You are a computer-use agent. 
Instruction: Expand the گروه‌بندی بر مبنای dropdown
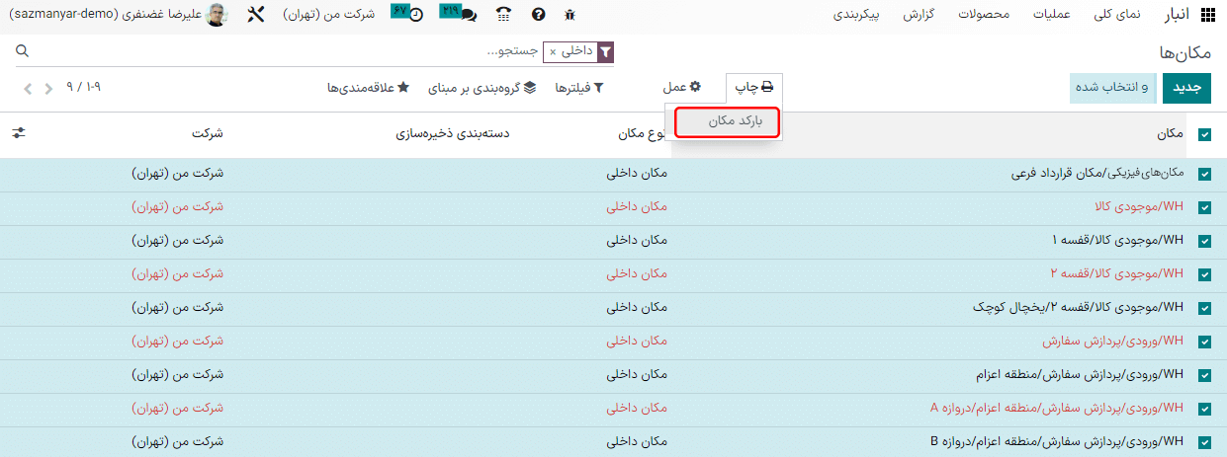coord(482,88)
